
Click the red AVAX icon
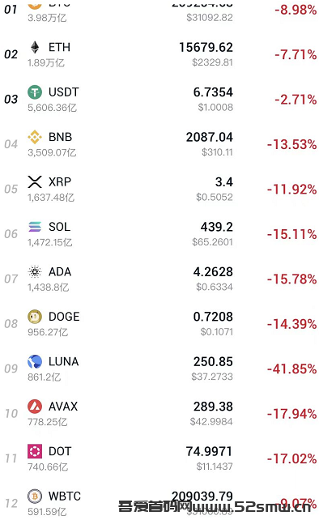click(x=35, y=407)
